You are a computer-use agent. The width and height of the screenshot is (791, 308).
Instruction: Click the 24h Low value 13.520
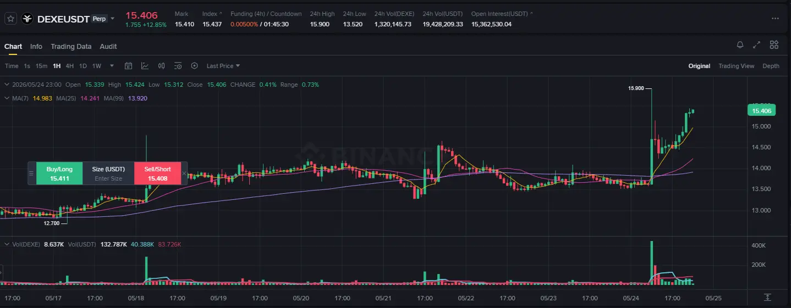tap(353, 24)
